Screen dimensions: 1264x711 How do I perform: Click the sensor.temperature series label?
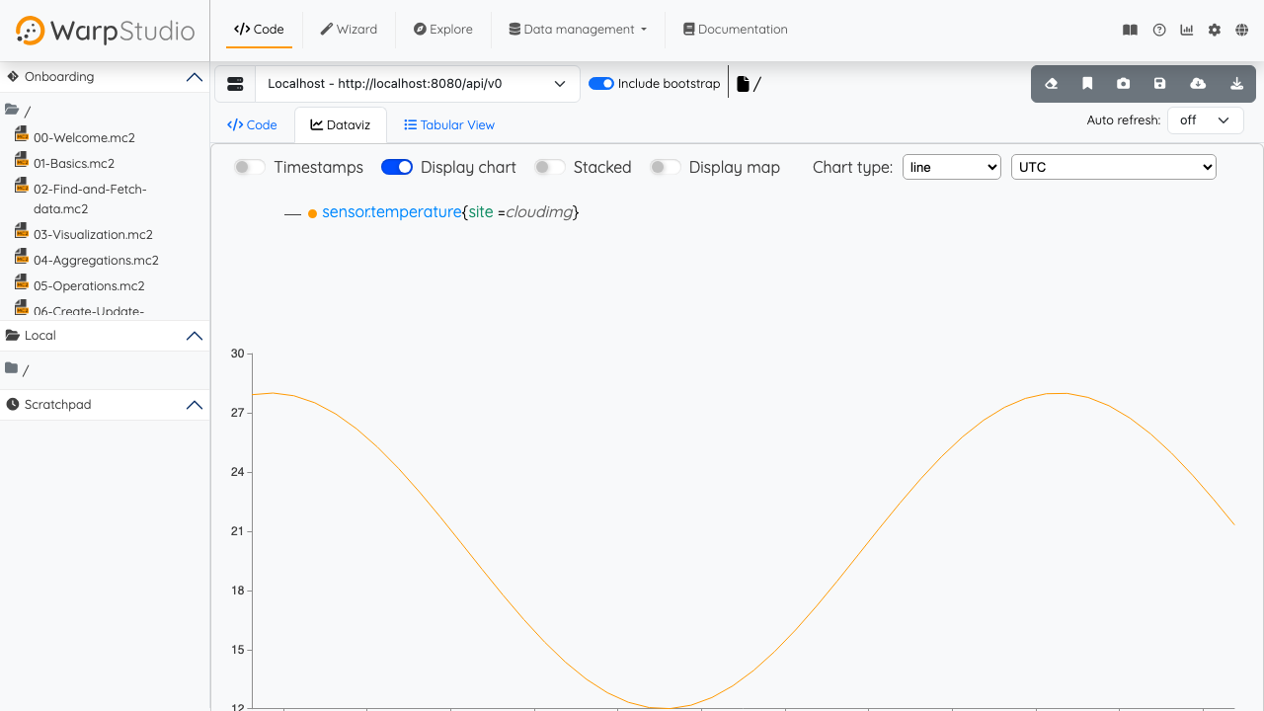coord(391,212)
